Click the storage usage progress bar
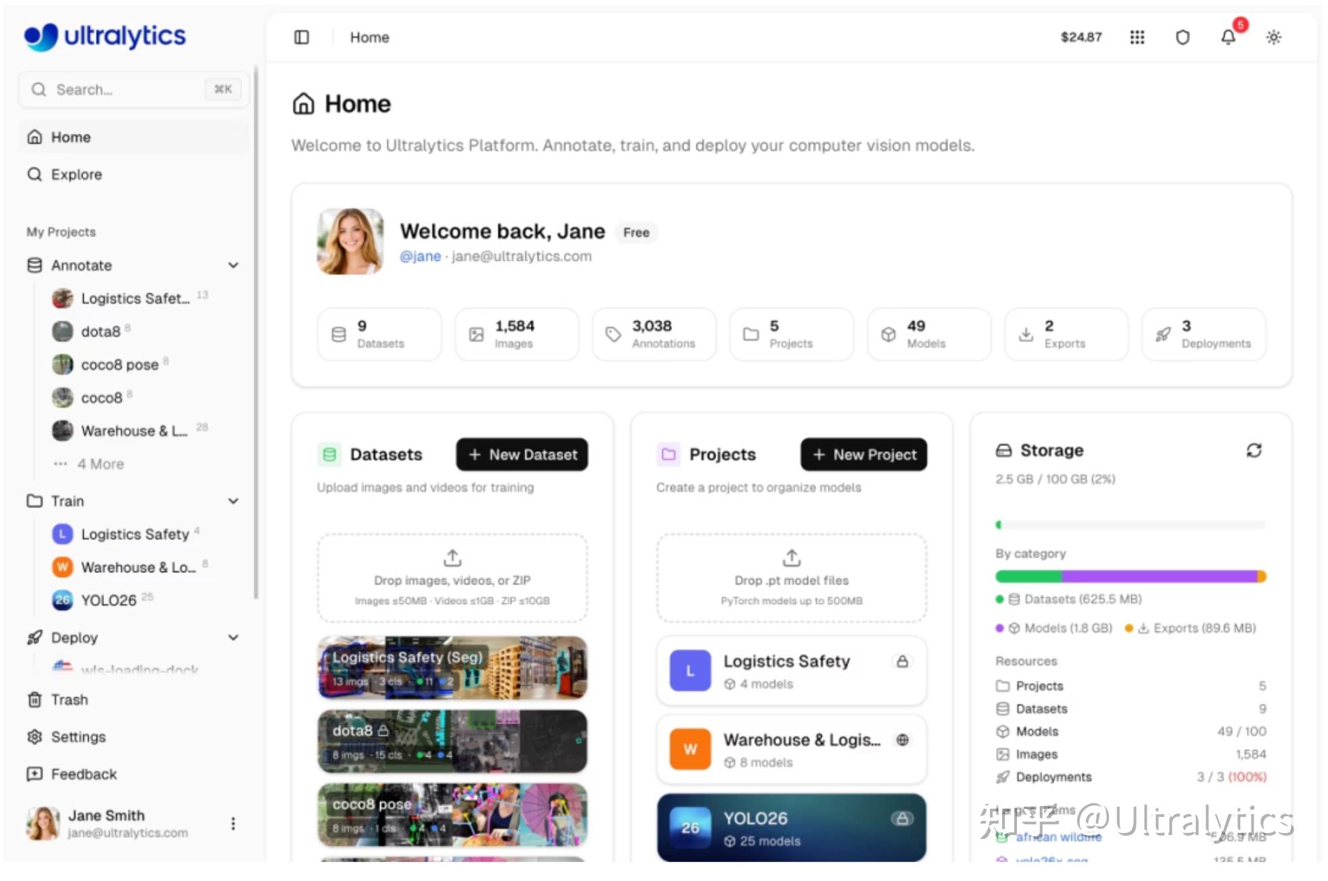 coord(1131,525)
